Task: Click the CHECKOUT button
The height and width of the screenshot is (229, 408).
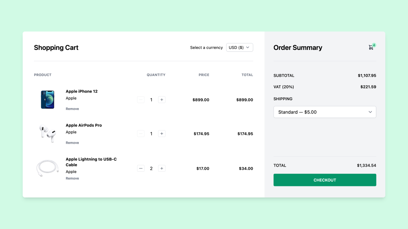Action: tap(324, 180)
